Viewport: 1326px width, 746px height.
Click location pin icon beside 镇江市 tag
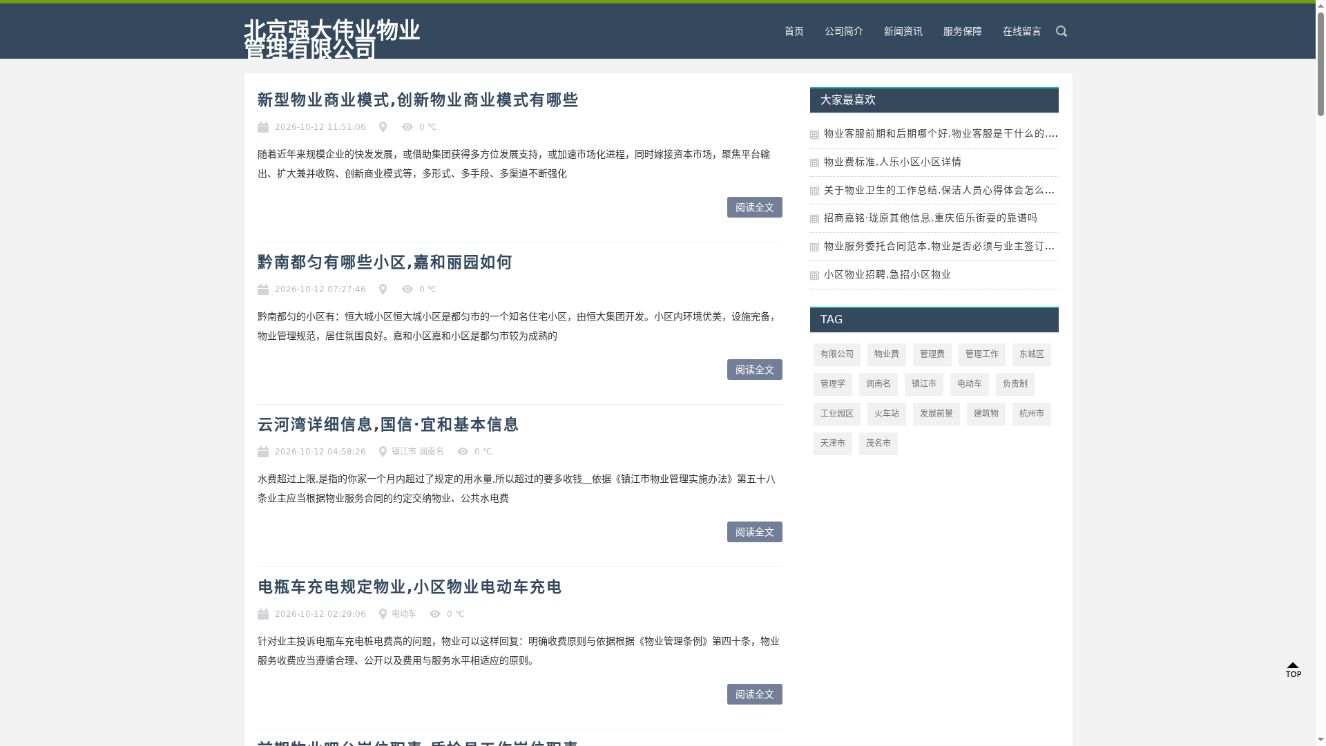[x=383, y=452]
